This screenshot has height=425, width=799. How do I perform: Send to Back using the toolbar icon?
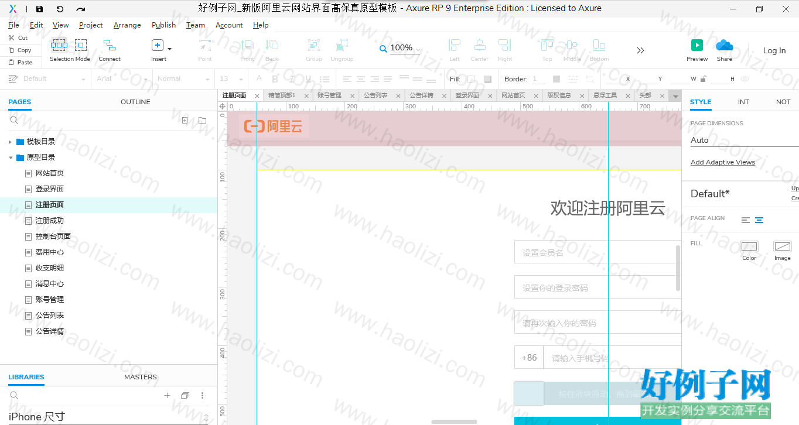coord(272,45)
